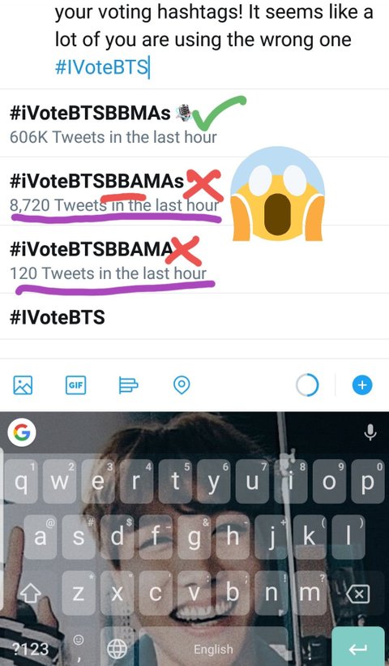Tap the add image icon
The height and width of the screenshot is (666, 389).
(x=23, y=385)
